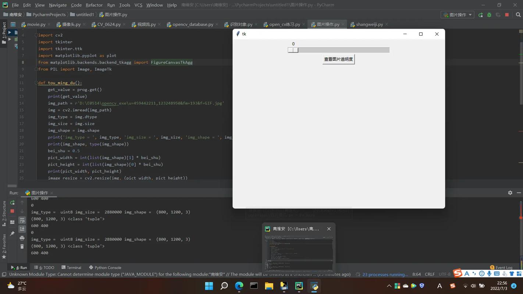
Task: Toggle scroll-to-end in the console
Action: coord(22,229)
